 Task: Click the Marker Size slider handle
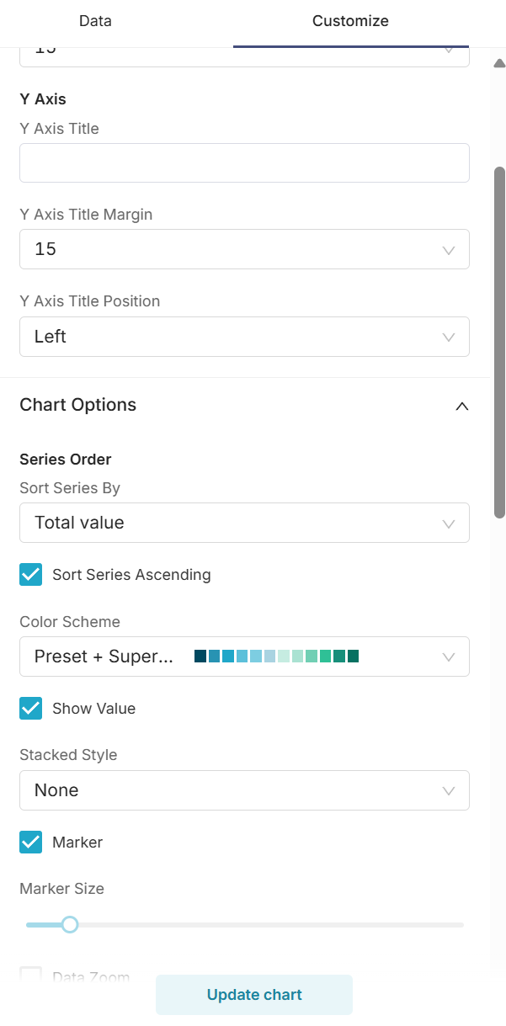coord(71,925)
